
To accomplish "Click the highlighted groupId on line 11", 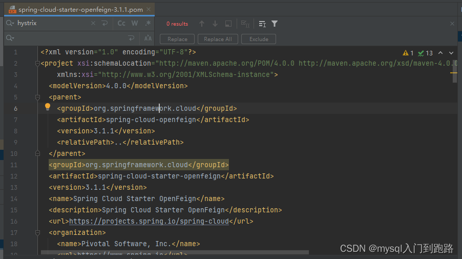I will pos(139,165).
